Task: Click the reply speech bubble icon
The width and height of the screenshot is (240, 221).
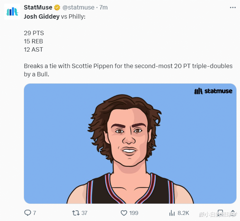Action: click(x=27, y=213)
